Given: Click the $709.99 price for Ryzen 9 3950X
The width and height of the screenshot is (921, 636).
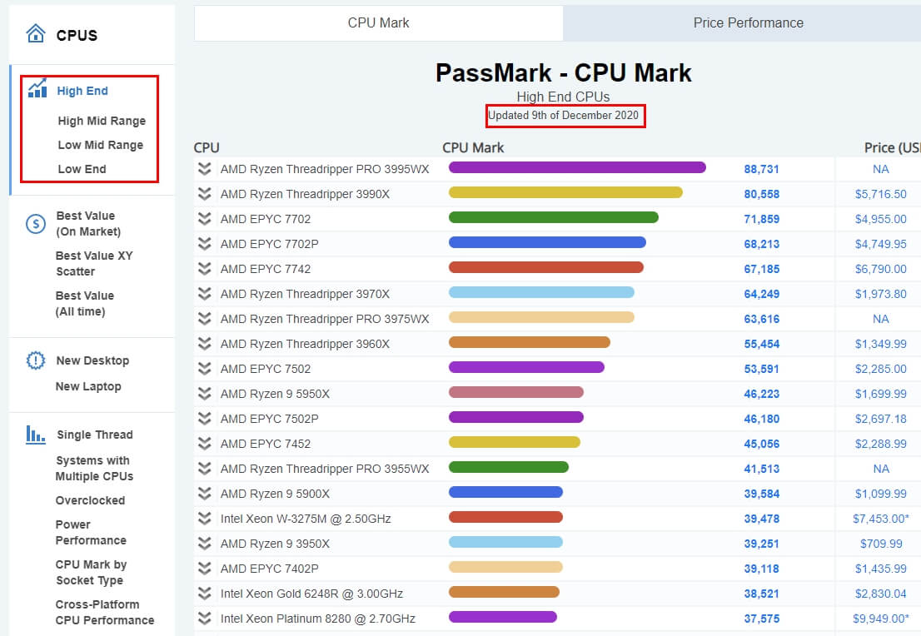Looking at the screenshot, I should tap(881, 544).
